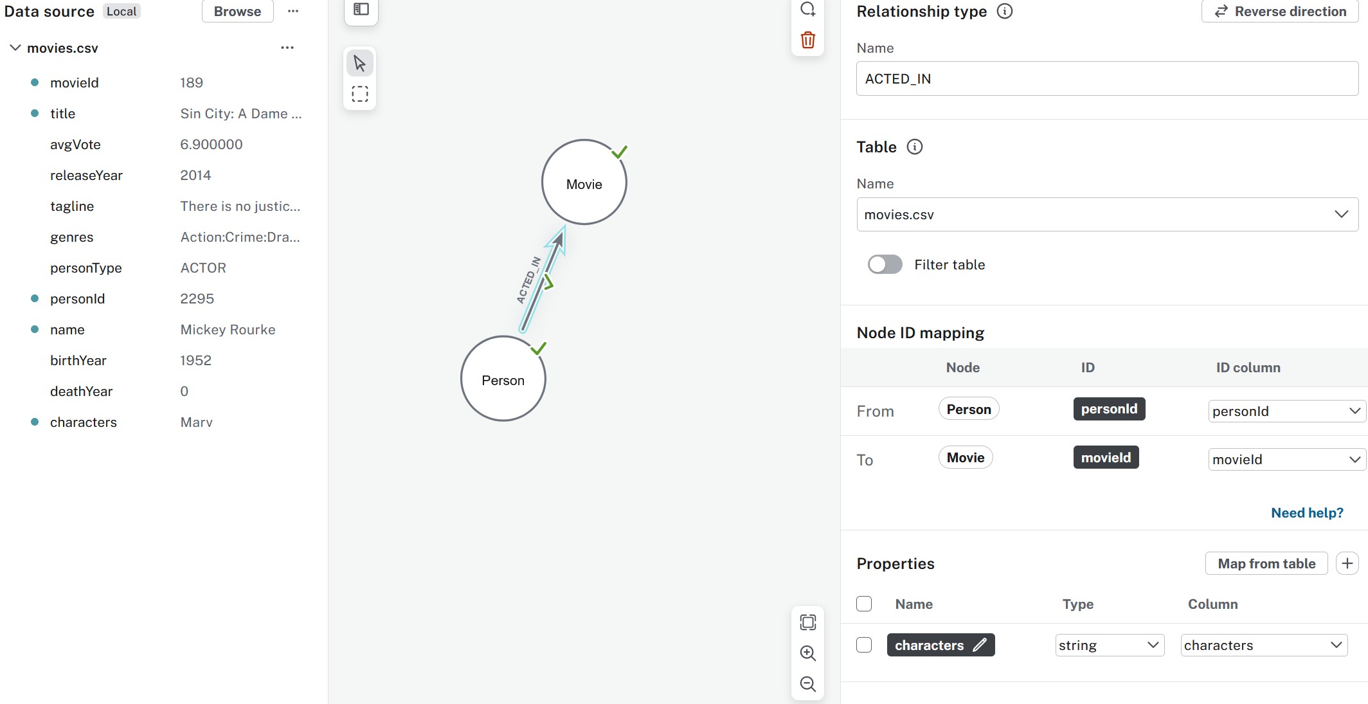Open the string type dropdown
The width and height of the screenshot is (1368, 704).
click(x=1110, y=645)
